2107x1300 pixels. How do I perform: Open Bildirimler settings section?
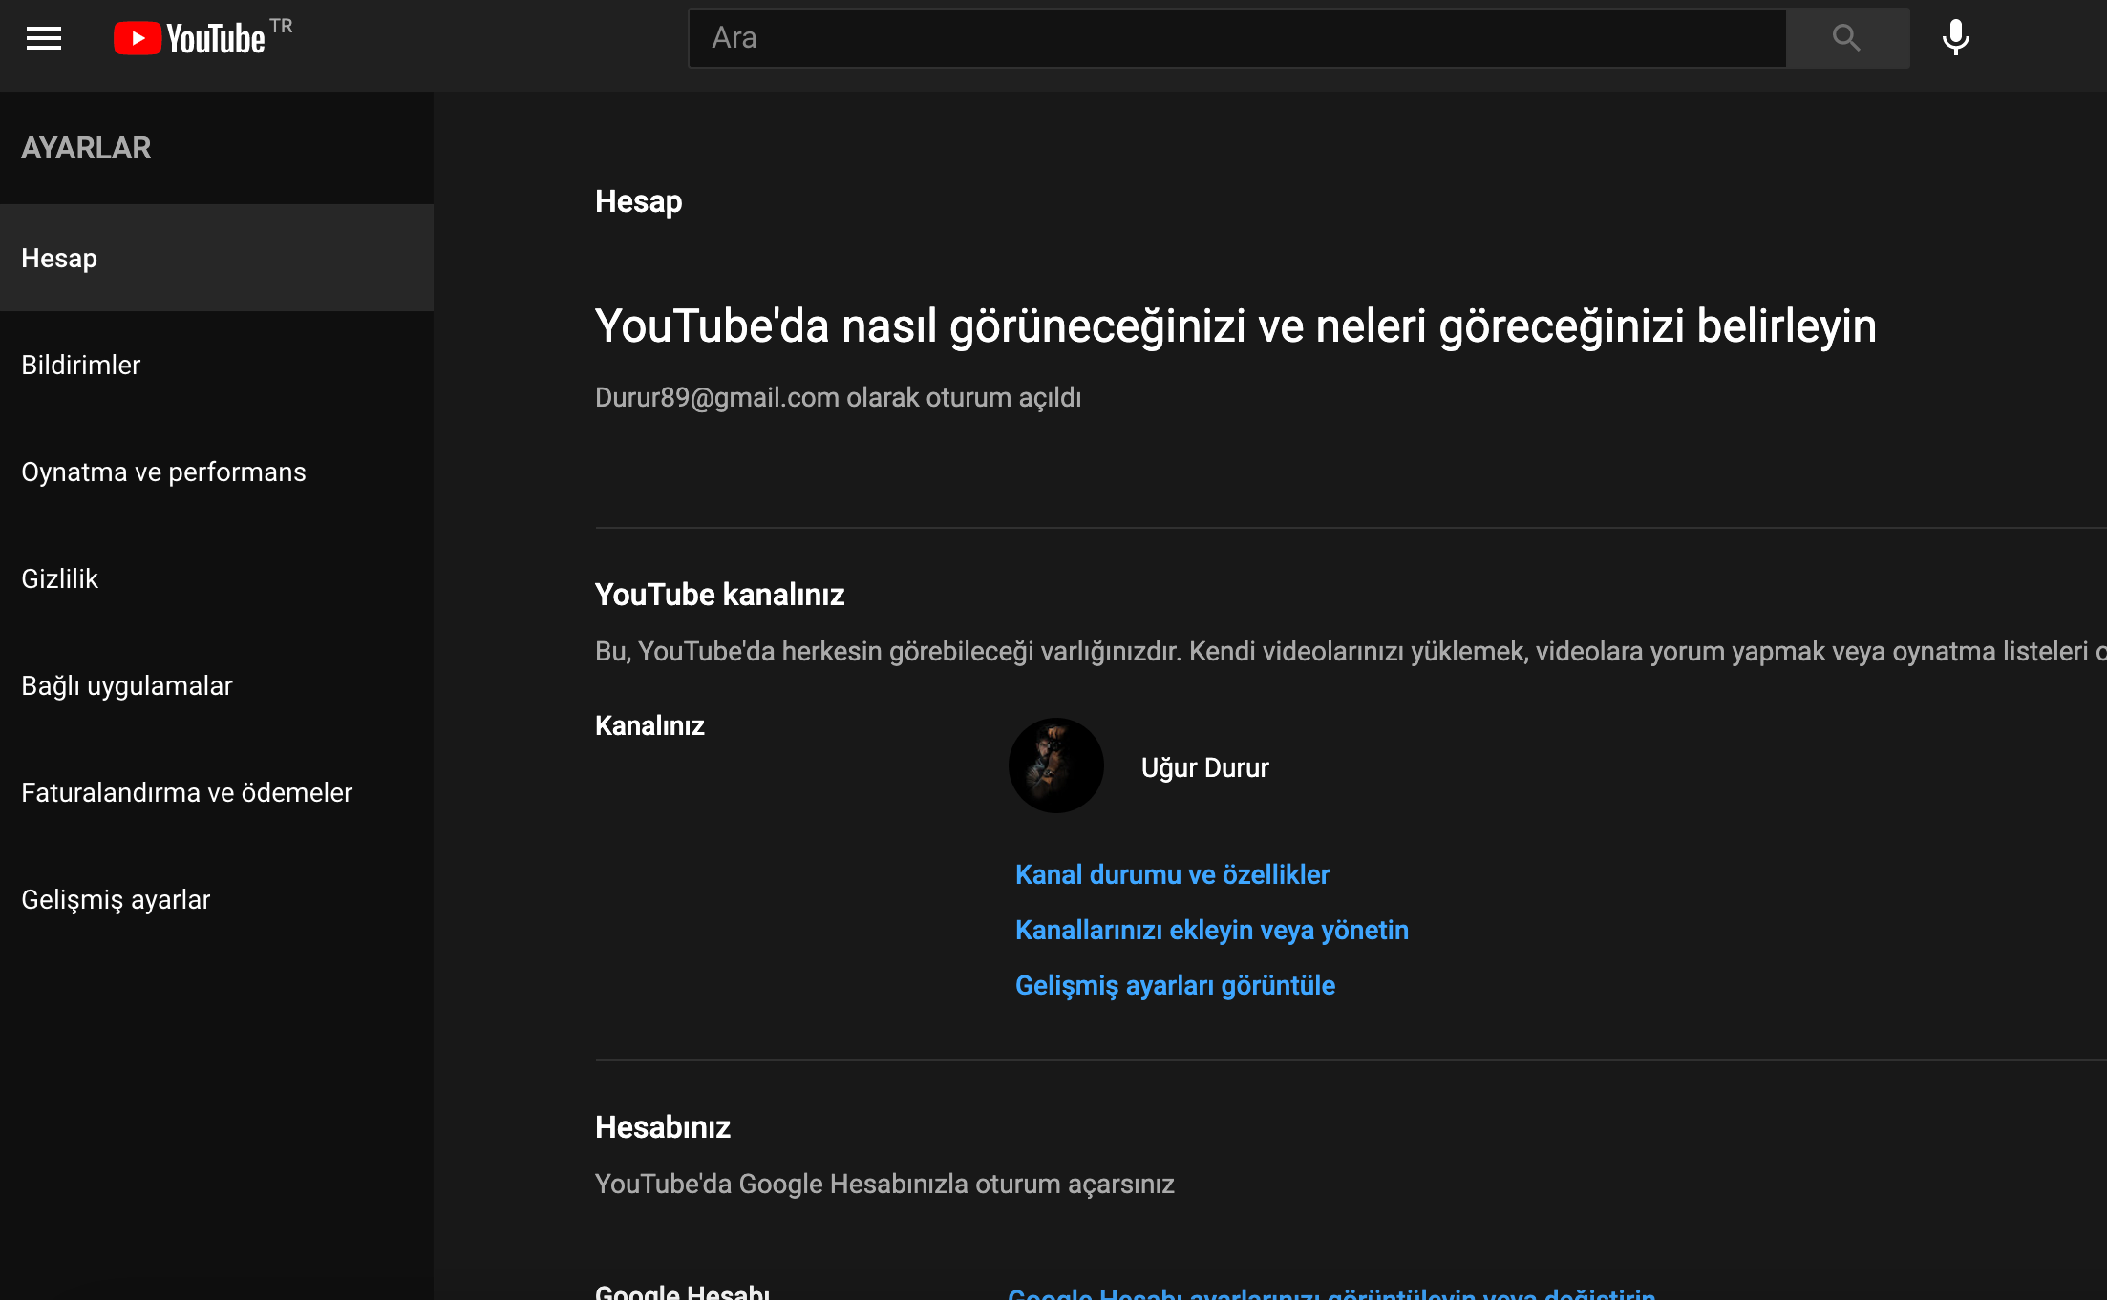pos(81,365)
